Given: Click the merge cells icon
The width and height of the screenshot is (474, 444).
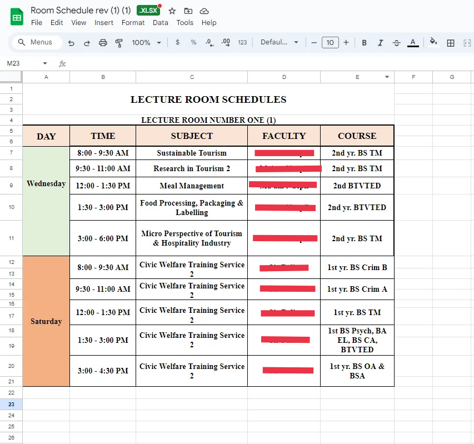Looking at the screenshot, I should coord(467,43).
